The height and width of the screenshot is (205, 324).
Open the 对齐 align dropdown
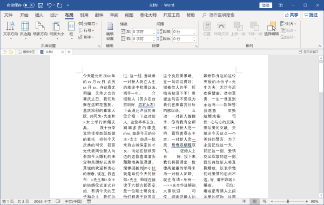pos(288,24)
